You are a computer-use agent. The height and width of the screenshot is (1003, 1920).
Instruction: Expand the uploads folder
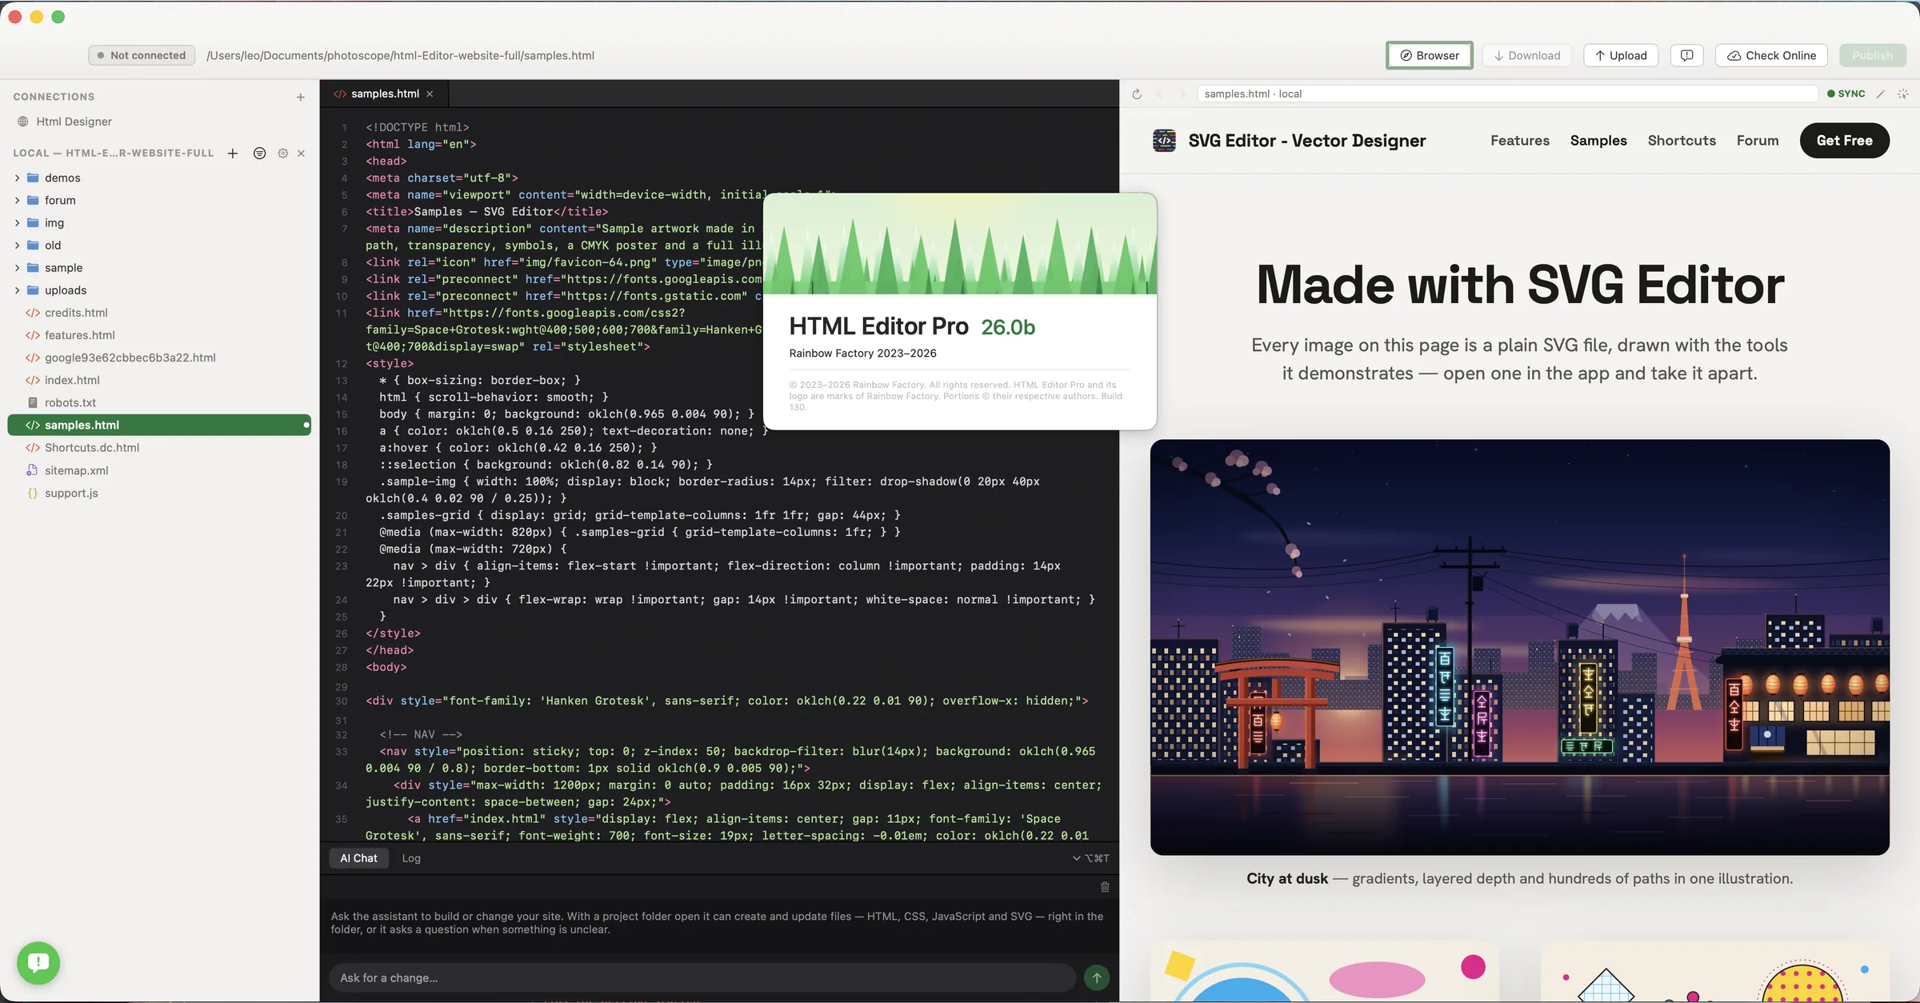point(17,290)
